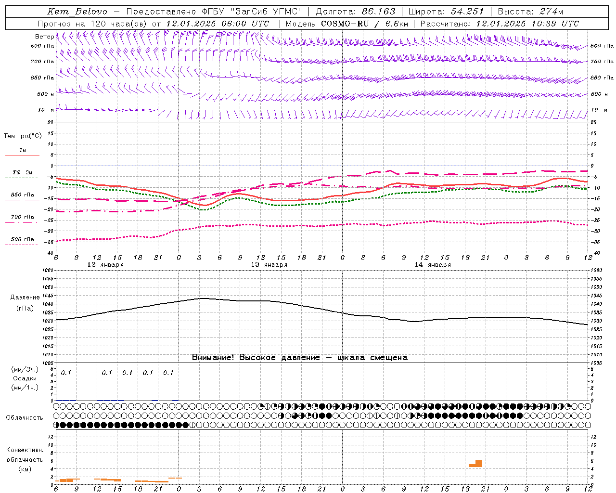Click the Широта: 54.251 latitude value

point(446,12)
